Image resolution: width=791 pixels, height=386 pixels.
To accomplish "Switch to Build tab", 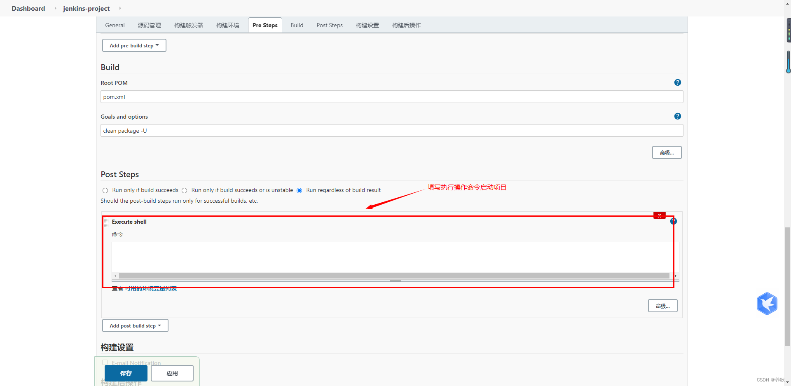I will [297, 25].
